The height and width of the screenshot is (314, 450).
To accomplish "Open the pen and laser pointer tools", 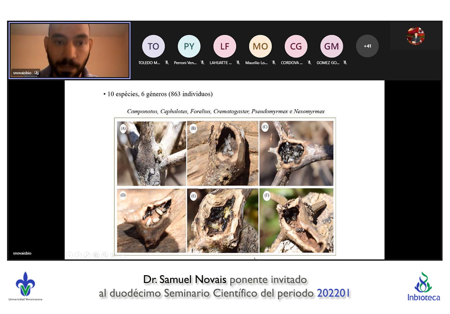I will click(87, 255).
